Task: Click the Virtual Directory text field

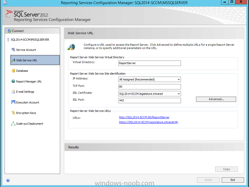Action: tap(150, 63)
